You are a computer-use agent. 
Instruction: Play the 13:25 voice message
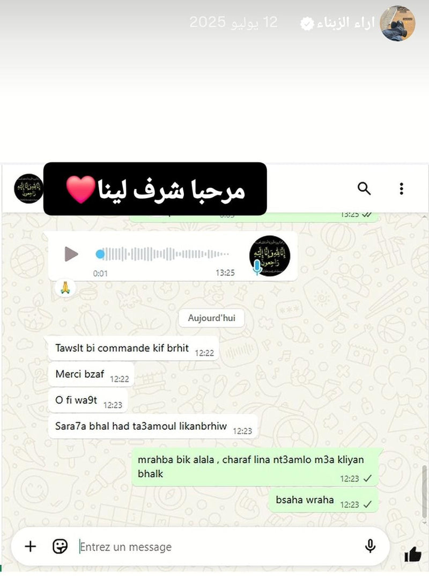click(71, 254)
